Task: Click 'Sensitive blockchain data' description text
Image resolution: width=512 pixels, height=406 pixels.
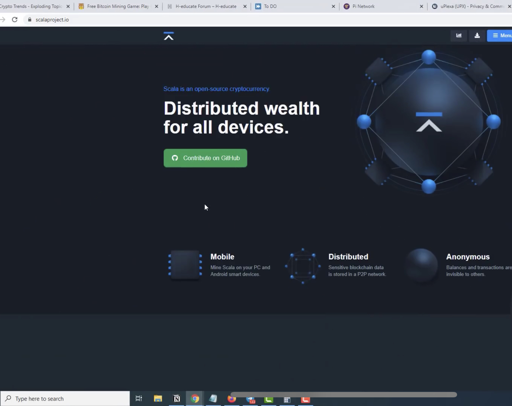Action: tap(356, 267)
